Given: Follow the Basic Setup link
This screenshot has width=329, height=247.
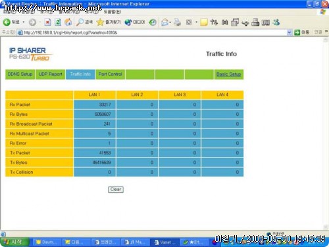Looking at the screenshot, I should click(228, 74).
